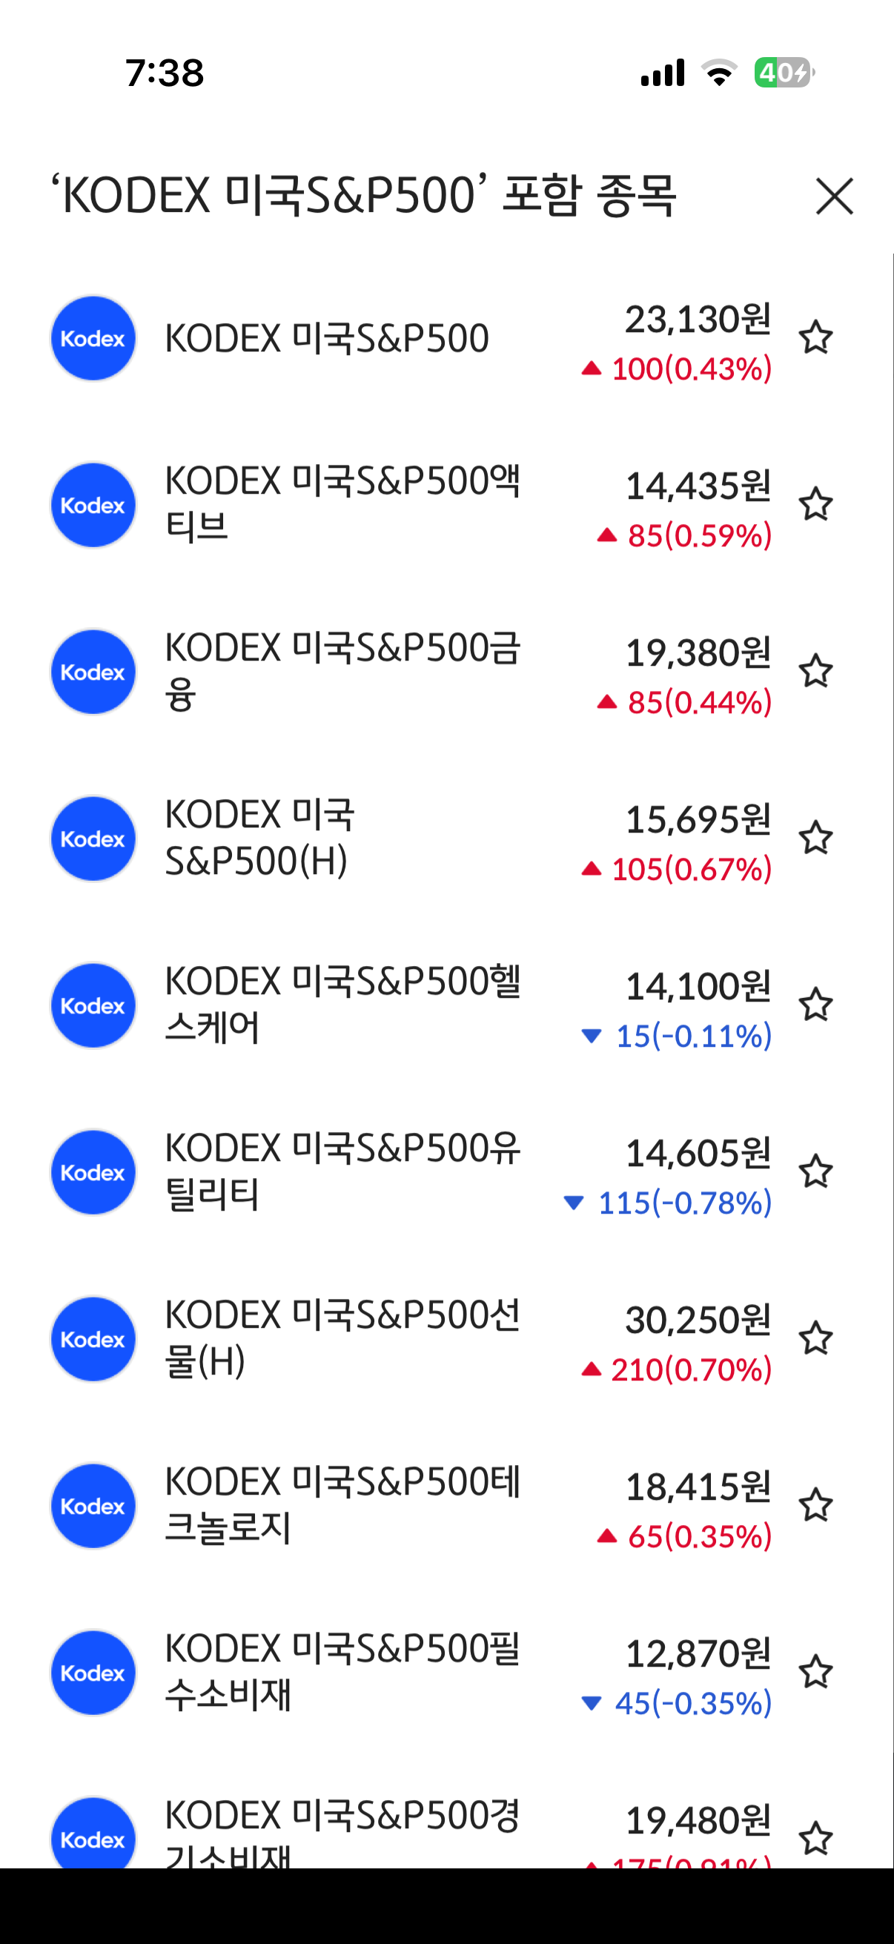
Task: Add KODEX 미국S&P500(H) to favorites
Action: click(815, 838)
